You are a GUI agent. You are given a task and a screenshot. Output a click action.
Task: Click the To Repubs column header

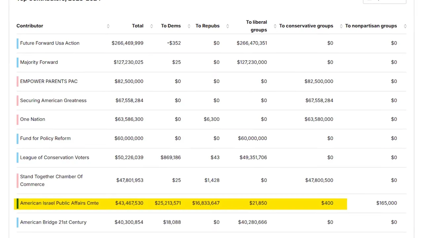(208, 26)
